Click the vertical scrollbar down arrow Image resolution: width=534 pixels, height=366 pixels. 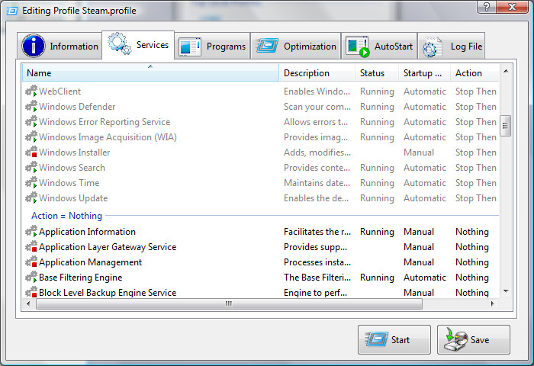pyautogui.click(x=506, y=291)
